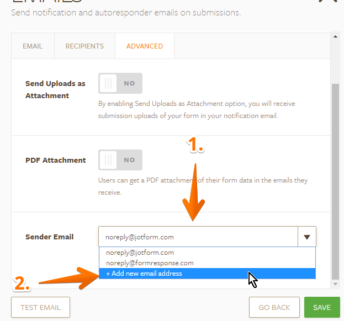Open the RECIPIENTS tab
Screen dimensions: 344x321
(84, 46)
